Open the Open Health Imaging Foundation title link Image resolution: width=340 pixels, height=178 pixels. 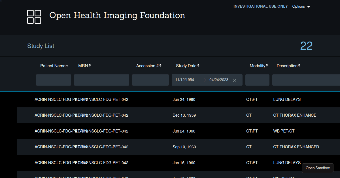pos(117,15)
